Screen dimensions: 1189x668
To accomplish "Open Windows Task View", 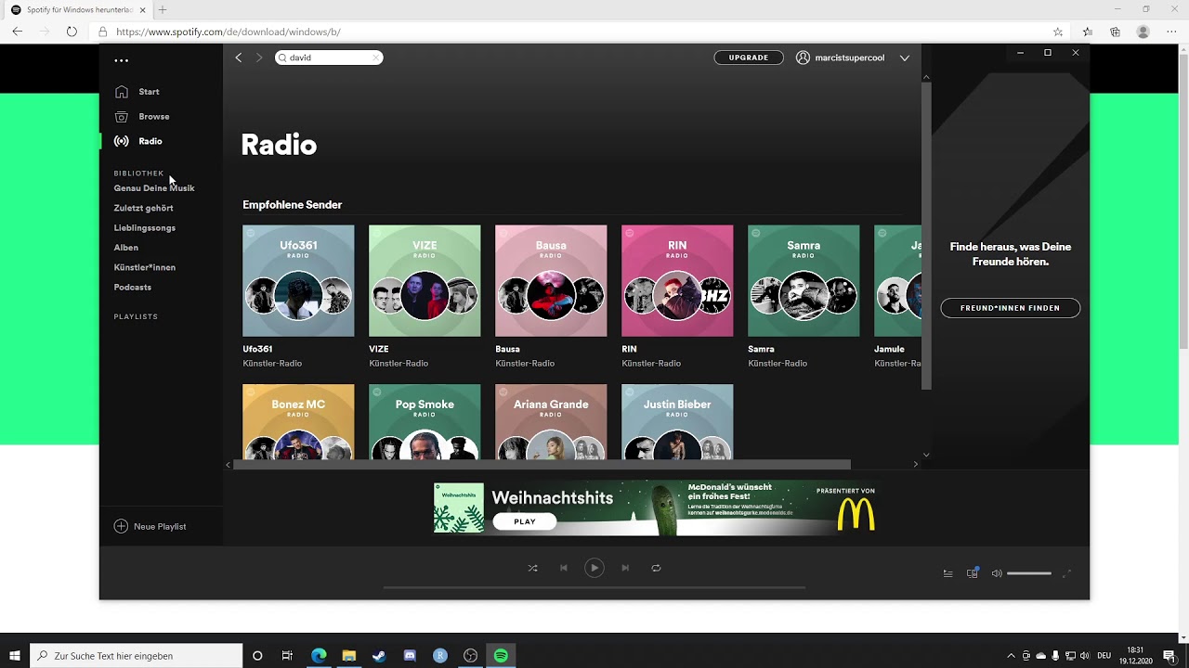I will tap(287, 656).
